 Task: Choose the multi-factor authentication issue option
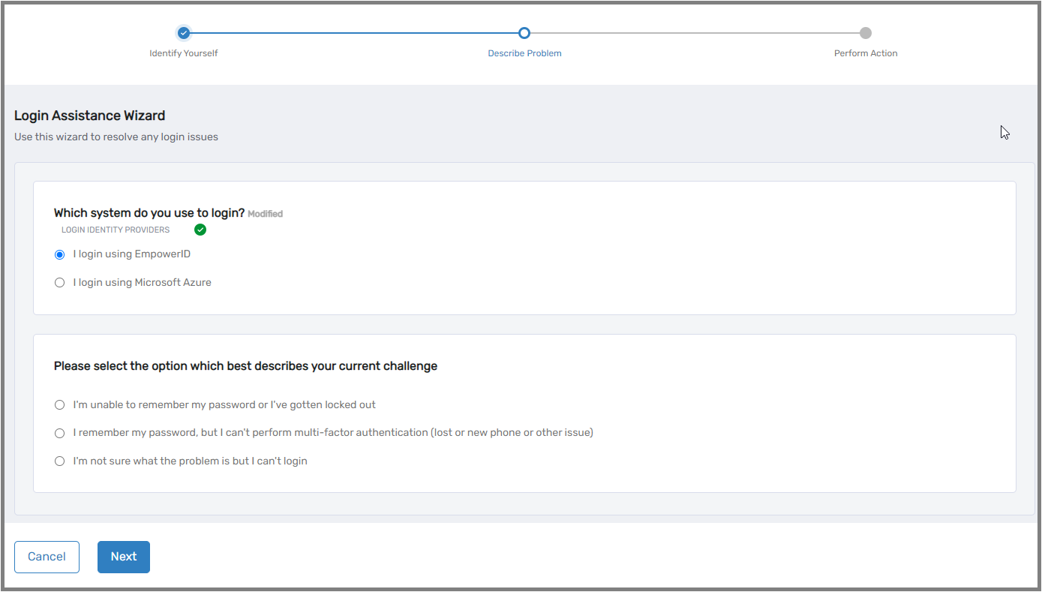pyautogui.click(x=59, y=433)
